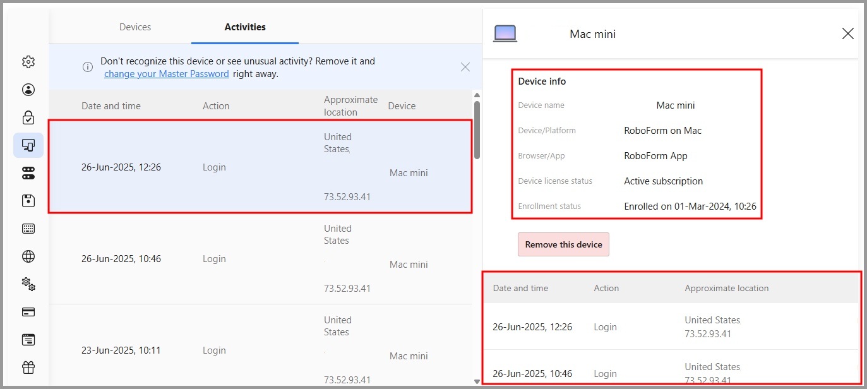Open the floppy disk backup icon
This screenshot has width=867, height=389.
coord(28,201)
